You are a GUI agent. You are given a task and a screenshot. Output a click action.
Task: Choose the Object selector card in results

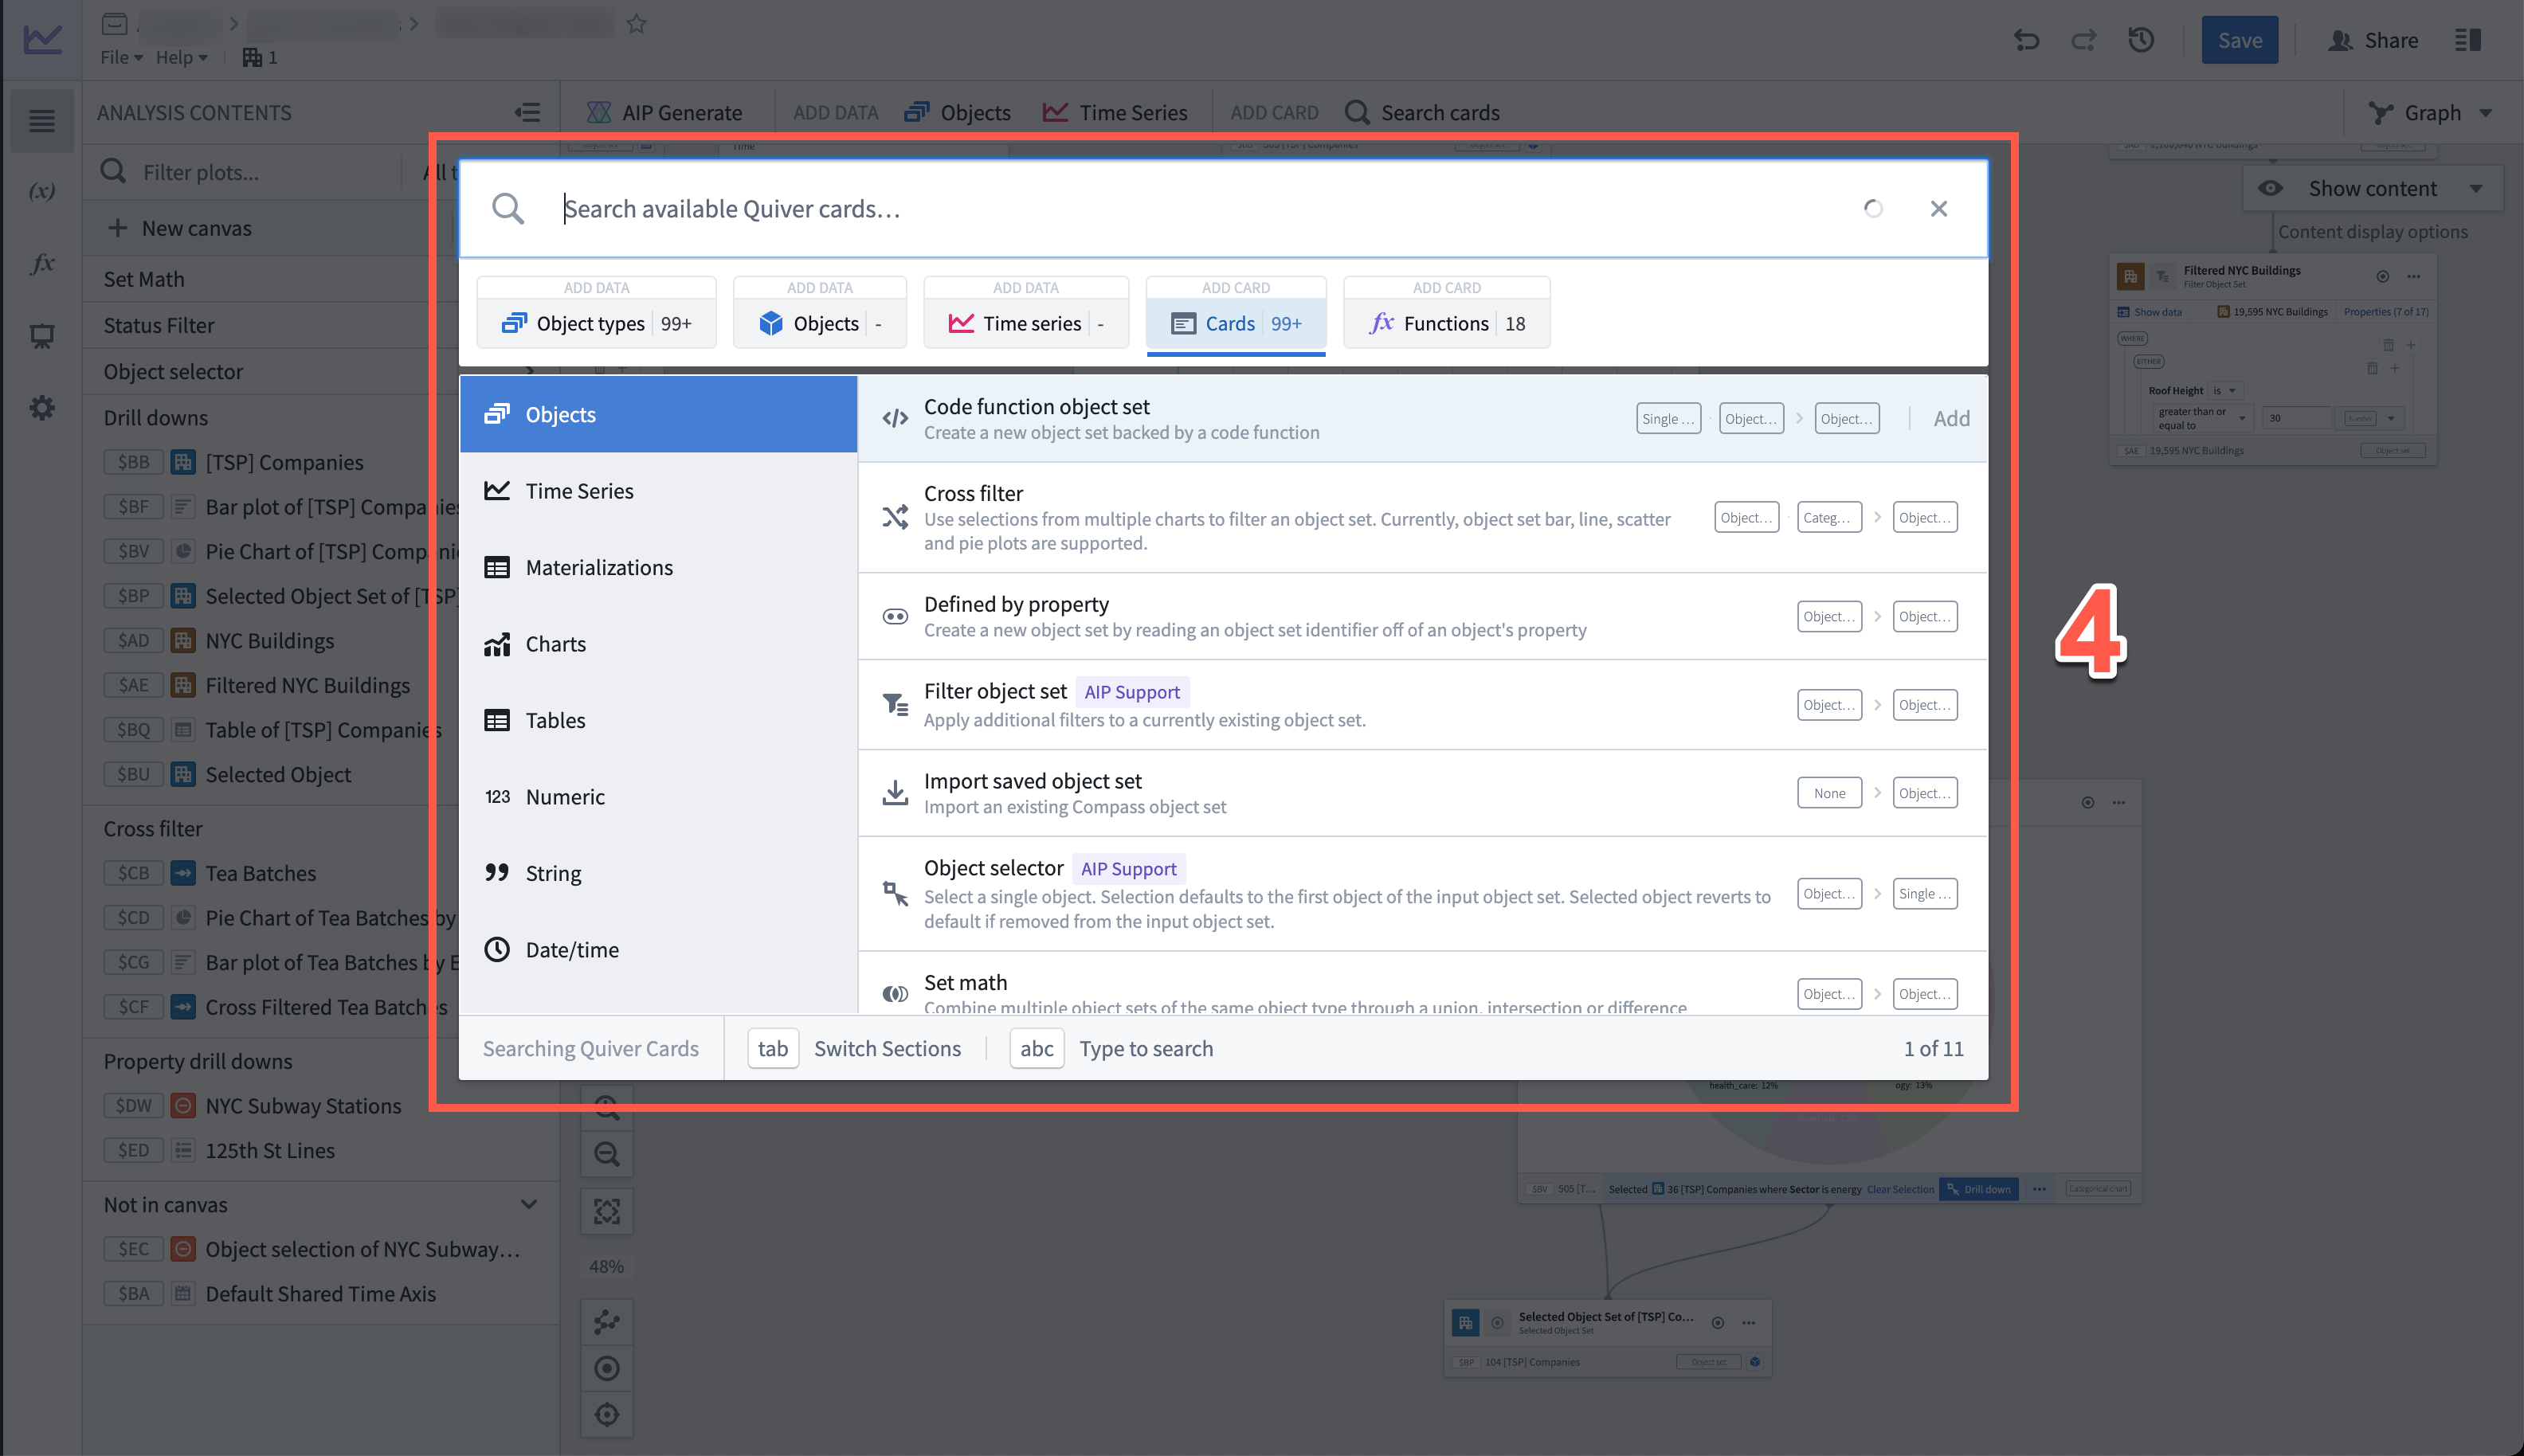pos(1422,893)
